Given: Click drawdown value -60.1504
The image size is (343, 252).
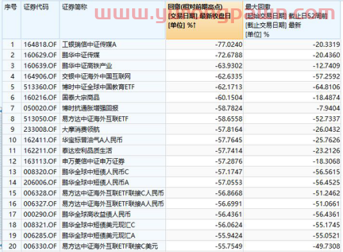Looking at the screenshot, I should tap(229, 97).
